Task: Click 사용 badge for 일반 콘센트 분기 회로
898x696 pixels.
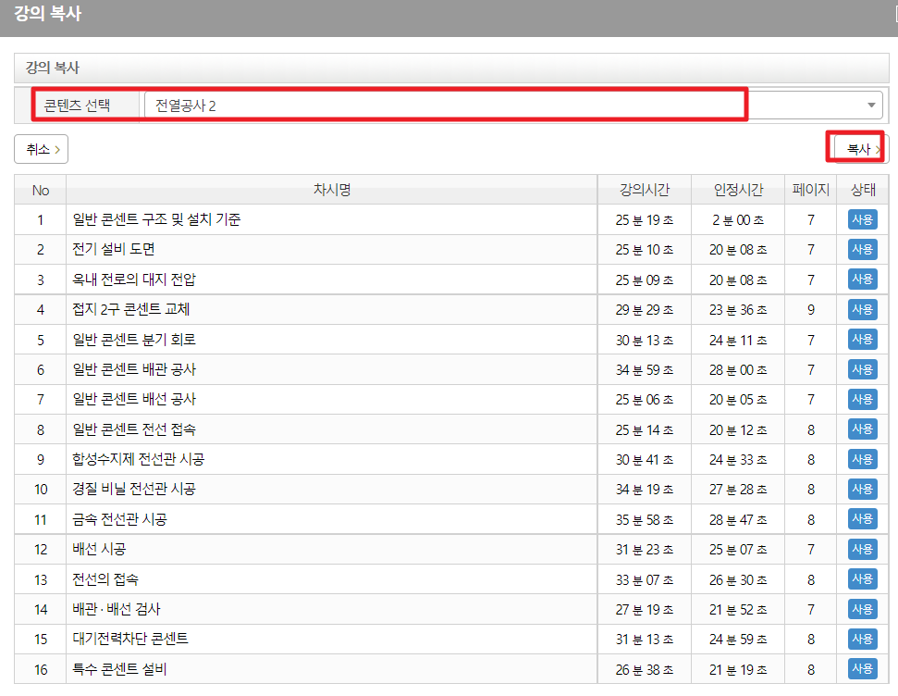Action: tap(862, 340)
